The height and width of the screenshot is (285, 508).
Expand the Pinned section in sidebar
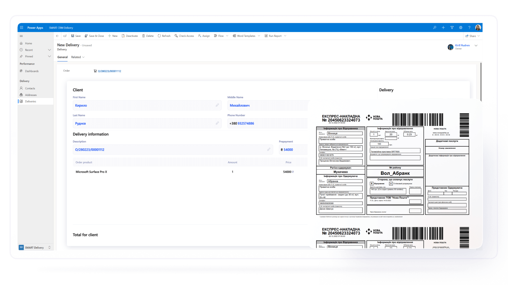(49, 56)
